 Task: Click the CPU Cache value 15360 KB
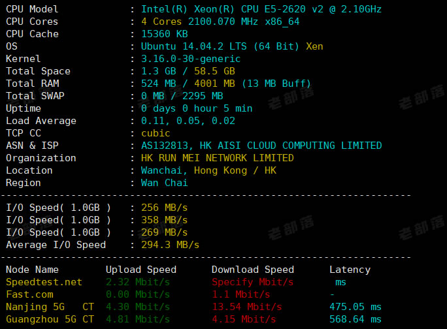point(165,34)
